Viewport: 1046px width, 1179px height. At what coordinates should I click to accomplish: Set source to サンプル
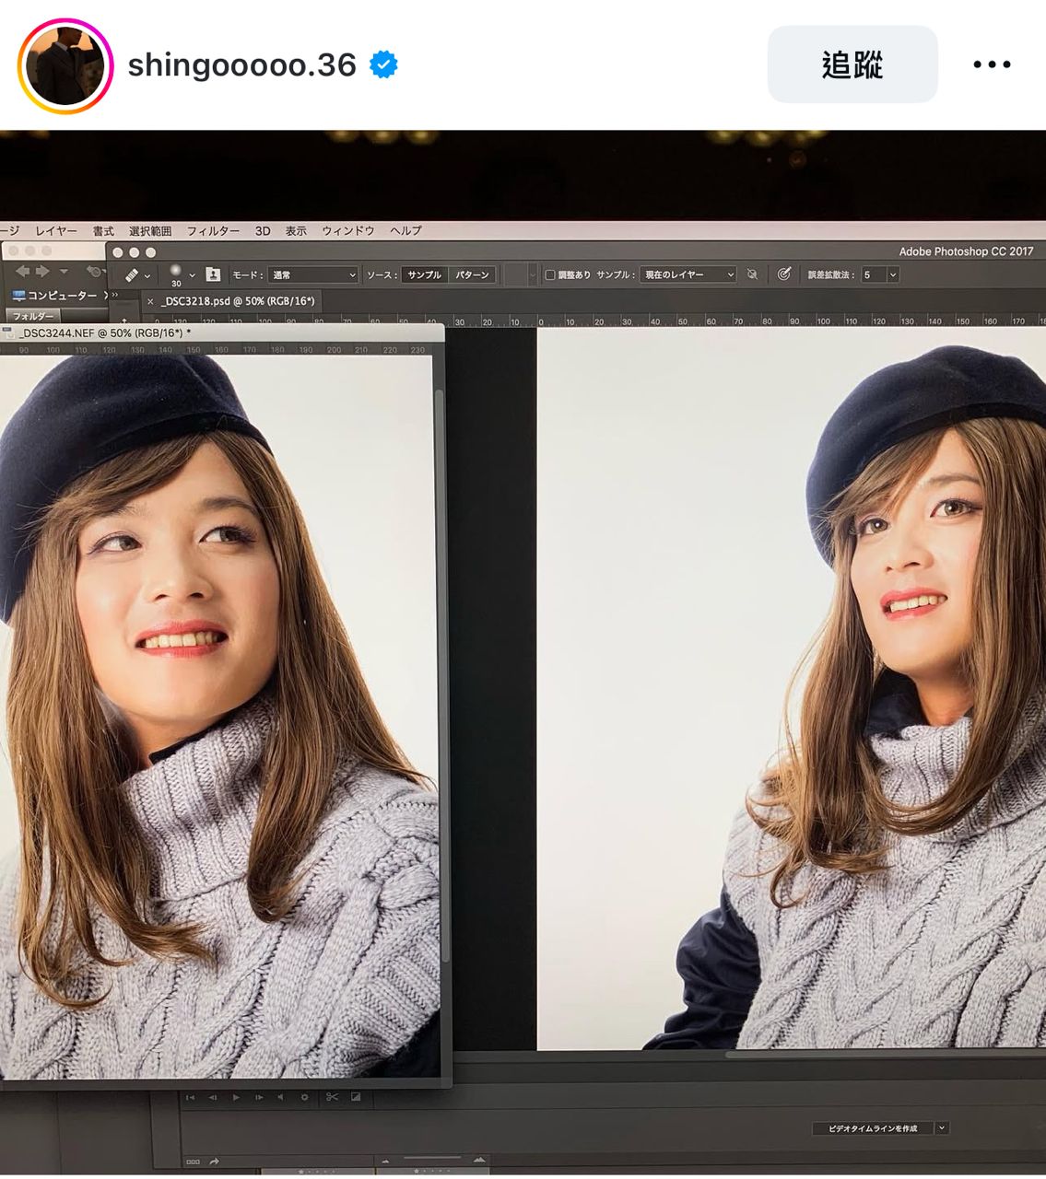coord(424,274)
